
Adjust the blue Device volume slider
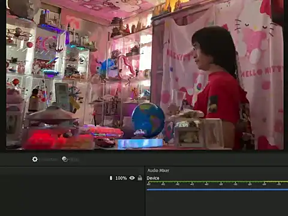pyautogui.click(x=217, y=190)
